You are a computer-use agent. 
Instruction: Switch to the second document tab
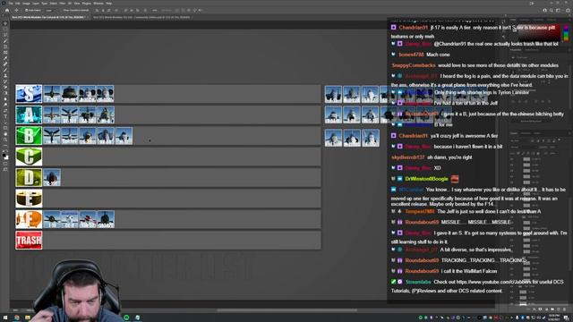click(x=141, y=17)
